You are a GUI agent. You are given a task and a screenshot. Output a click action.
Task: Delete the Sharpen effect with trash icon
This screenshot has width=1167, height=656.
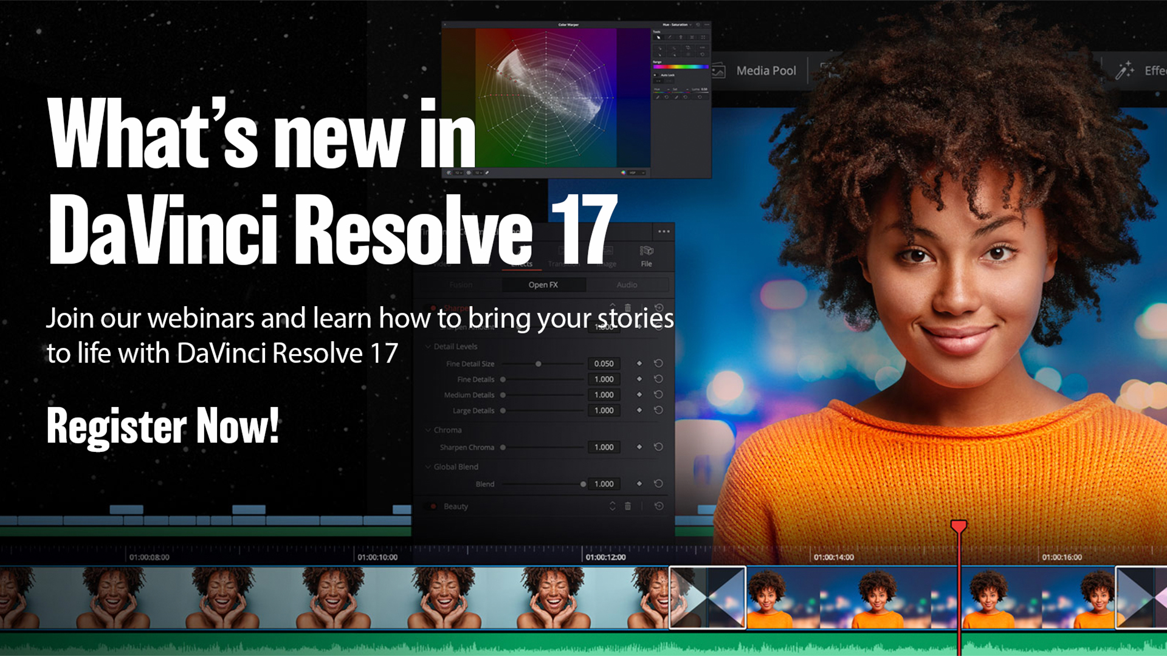click(628, 308)
